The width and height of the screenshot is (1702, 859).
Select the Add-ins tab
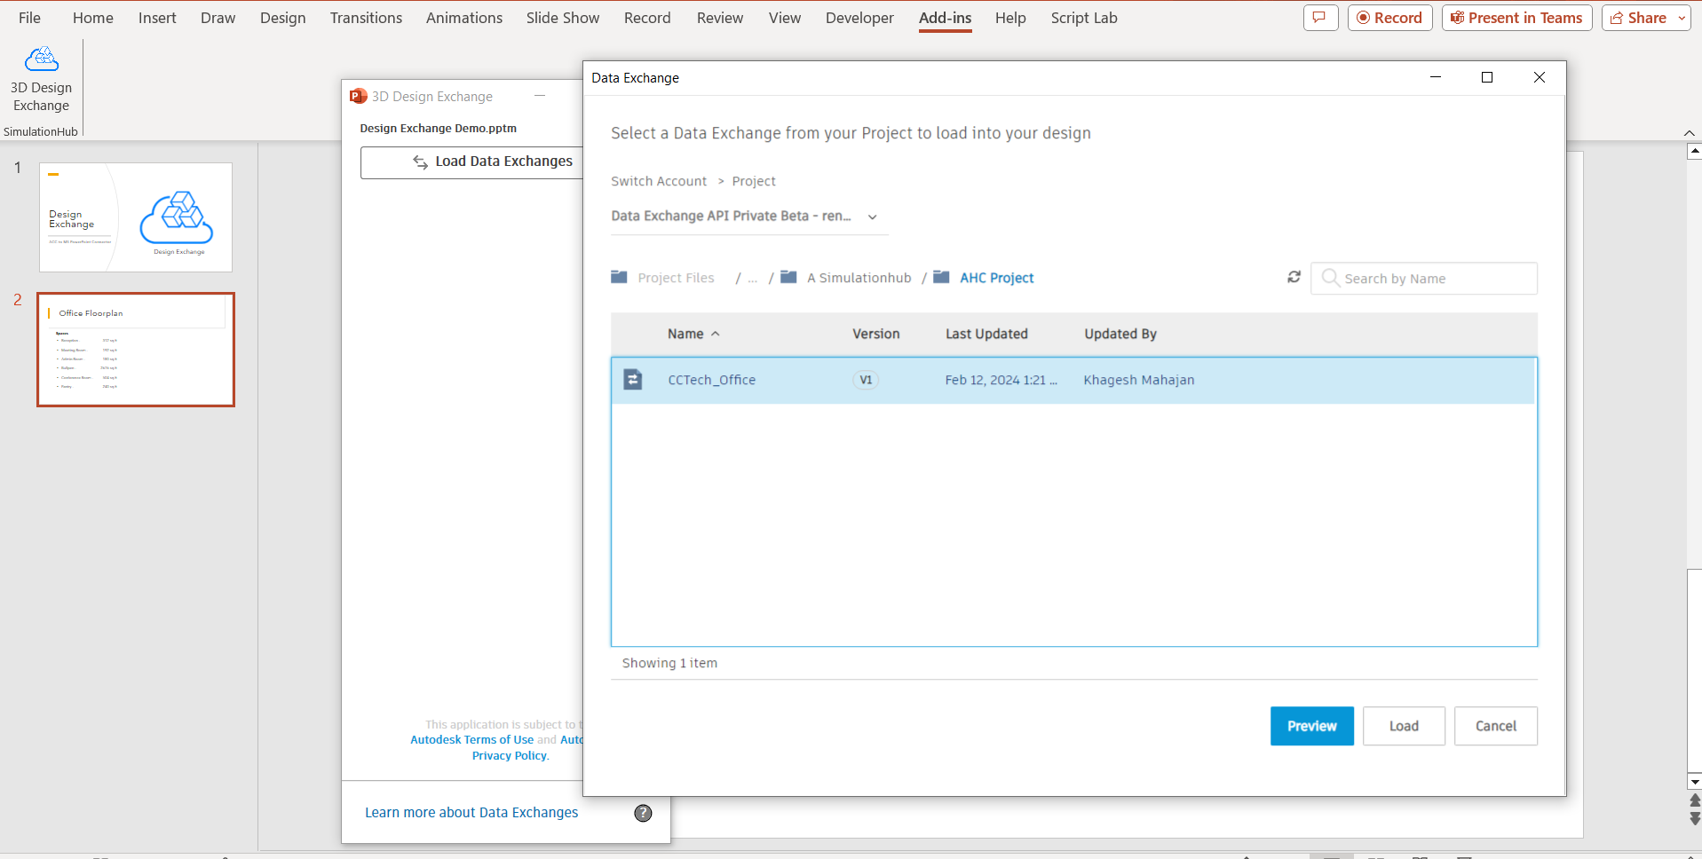pos(946,18)
